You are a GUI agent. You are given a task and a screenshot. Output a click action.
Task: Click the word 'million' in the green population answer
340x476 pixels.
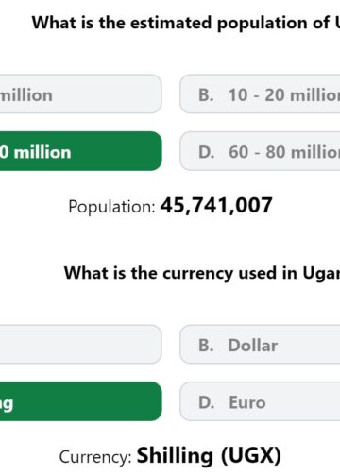point(42,152)
